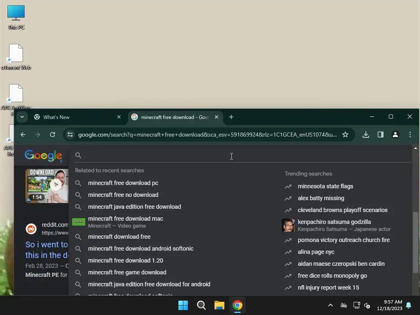The height and width of the screenshot is (315, 420).
Task: Open Chrome downloads icon
Action: [x=365, y=135]
